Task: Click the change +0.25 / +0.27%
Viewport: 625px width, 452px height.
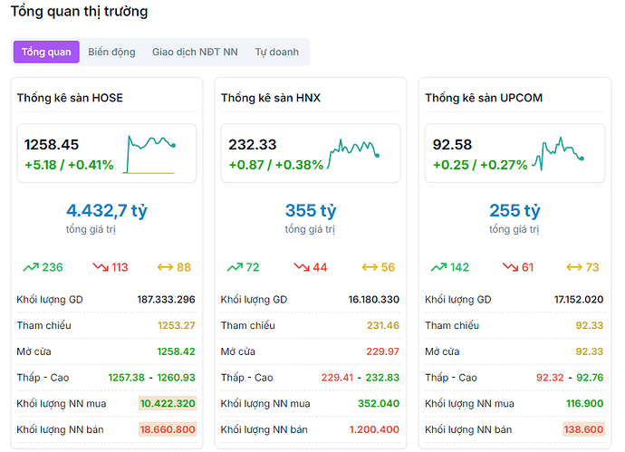Action: [480, 165]
